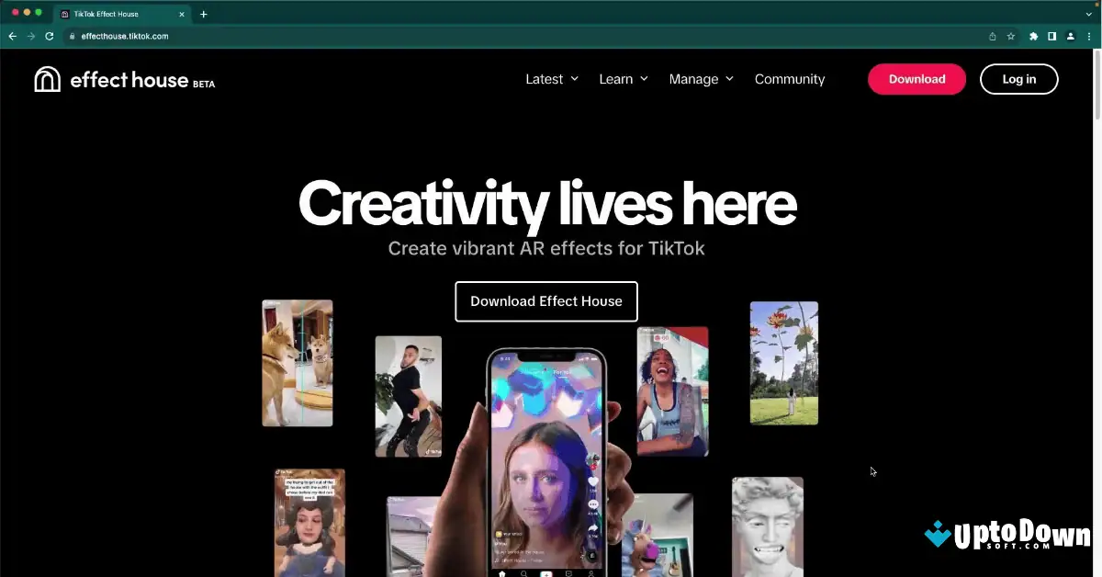Open Chrome three-dot menu
This screenshot has height=577, width=1102.
(1089, 36)
